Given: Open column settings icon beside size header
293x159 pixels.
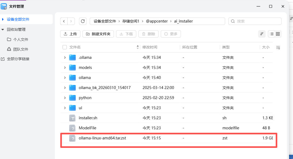Looking at the screenshot, I should coord(278,48).
